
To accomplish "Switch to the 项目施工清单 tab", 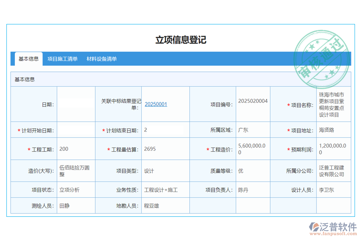I will pyautogui.click(x=62, y=59).
